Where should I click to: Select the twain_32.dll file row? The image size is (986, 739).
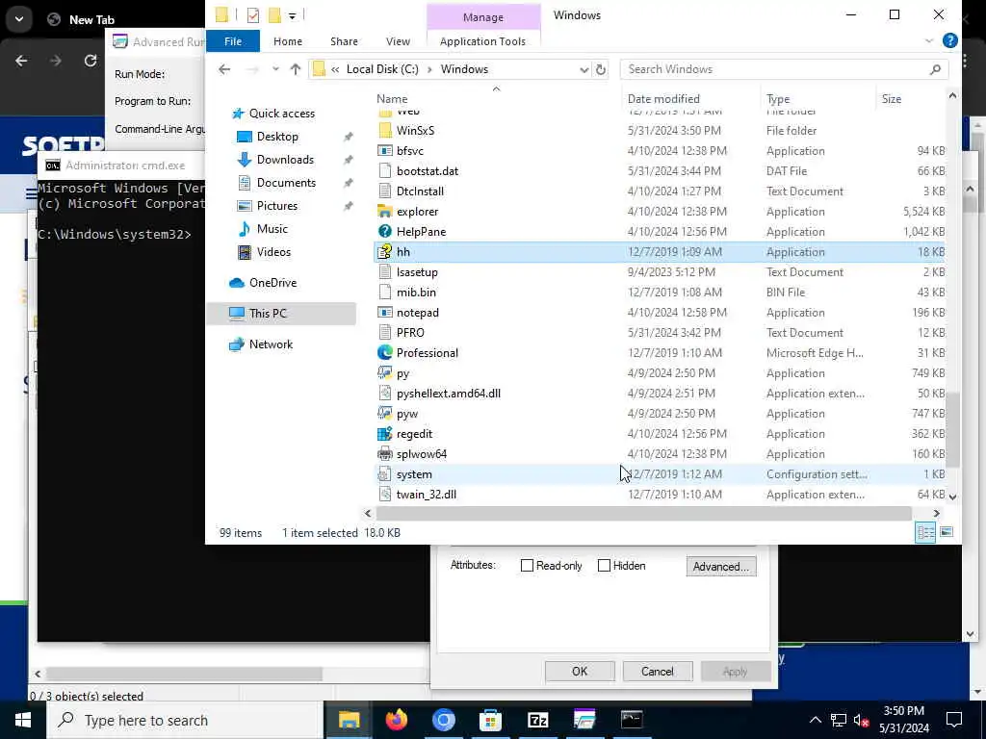point(659,495)
